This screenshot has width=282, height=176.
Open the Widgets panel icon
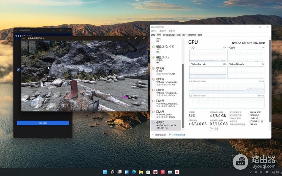(x=127, y=172)
